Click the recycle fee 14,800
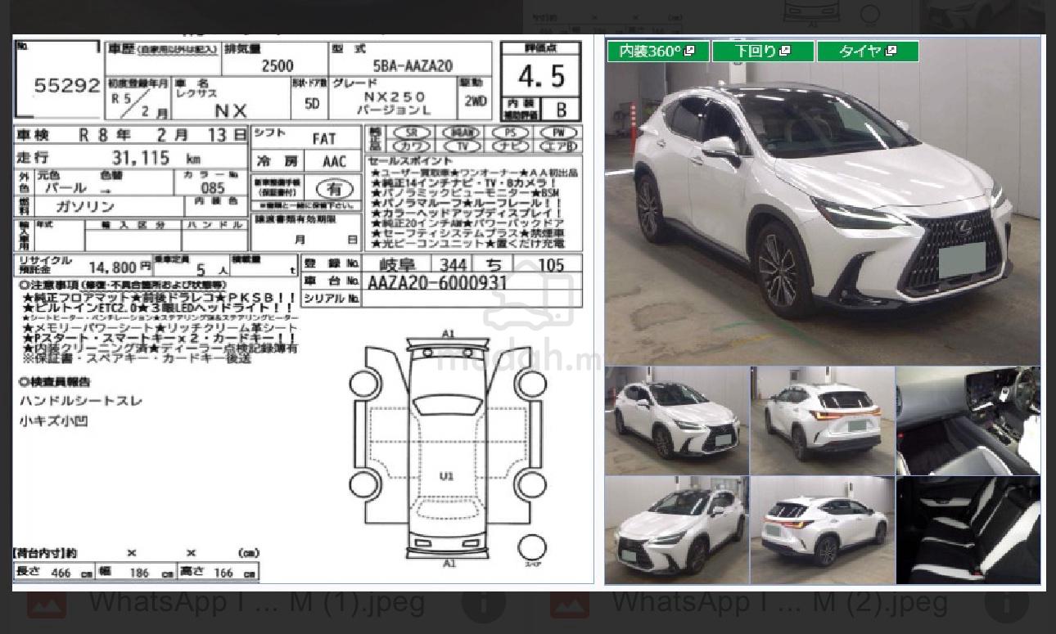1056x634 pixels. point(113,267)
